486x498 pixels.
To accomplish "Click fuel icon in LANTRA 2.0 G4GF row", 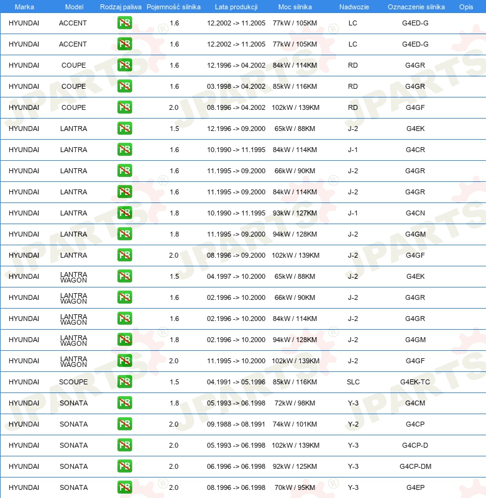I will pos(124,255).
